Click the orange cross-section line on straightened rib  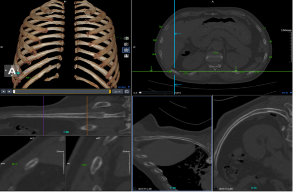[x=87, y=115]
